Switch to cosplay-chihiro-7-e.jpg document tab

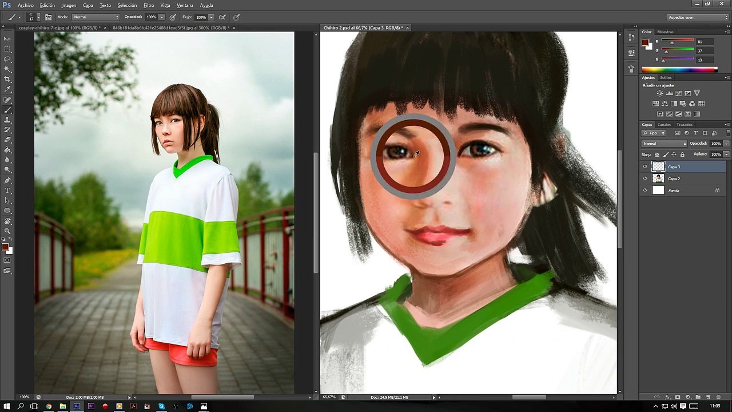tap(59, 27)
